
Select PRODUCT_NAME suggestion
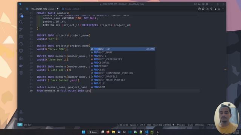click(123, 52)
